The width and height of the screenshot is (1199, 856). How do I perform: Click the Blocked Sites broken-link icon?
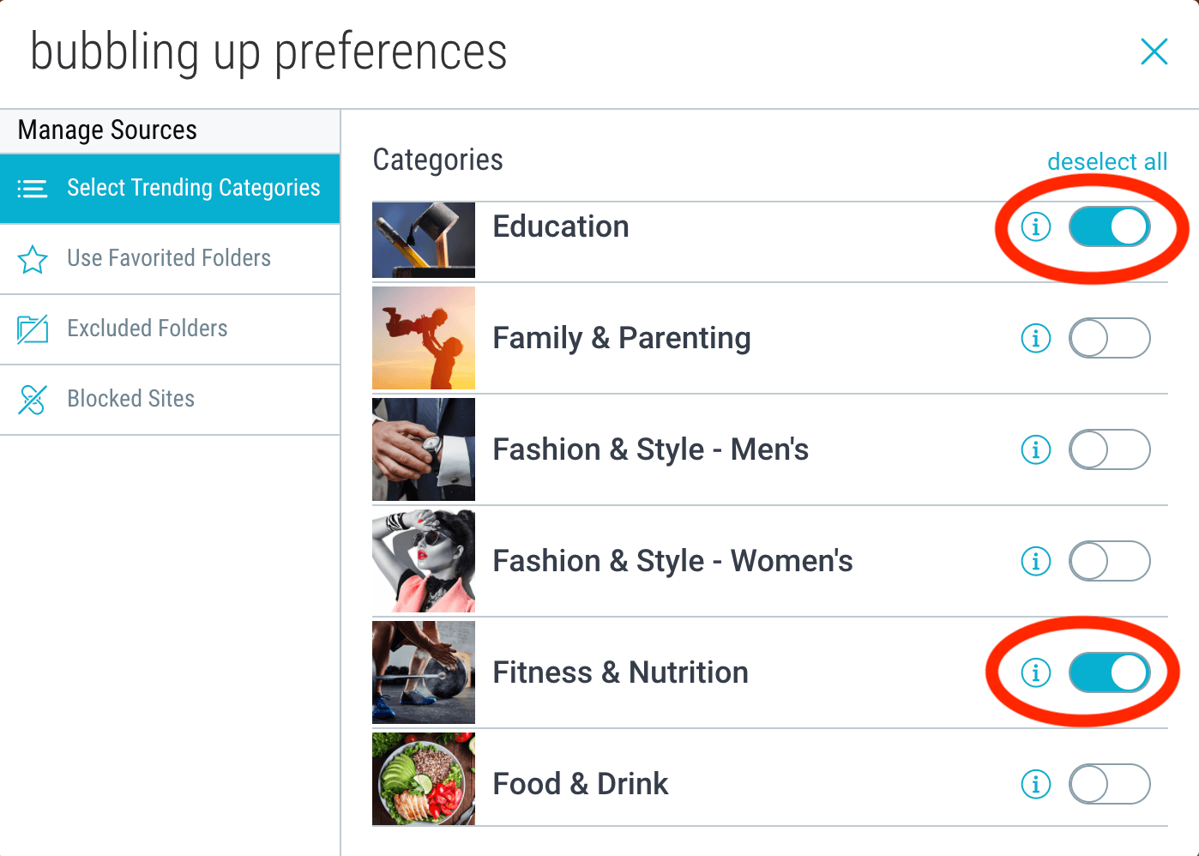[33, 399]
